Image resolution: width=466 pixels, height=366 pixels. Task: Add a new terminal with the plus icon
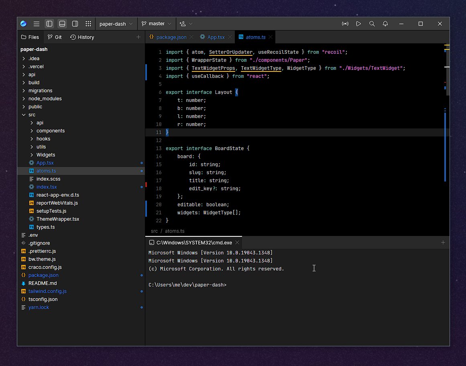coord(443,242)
